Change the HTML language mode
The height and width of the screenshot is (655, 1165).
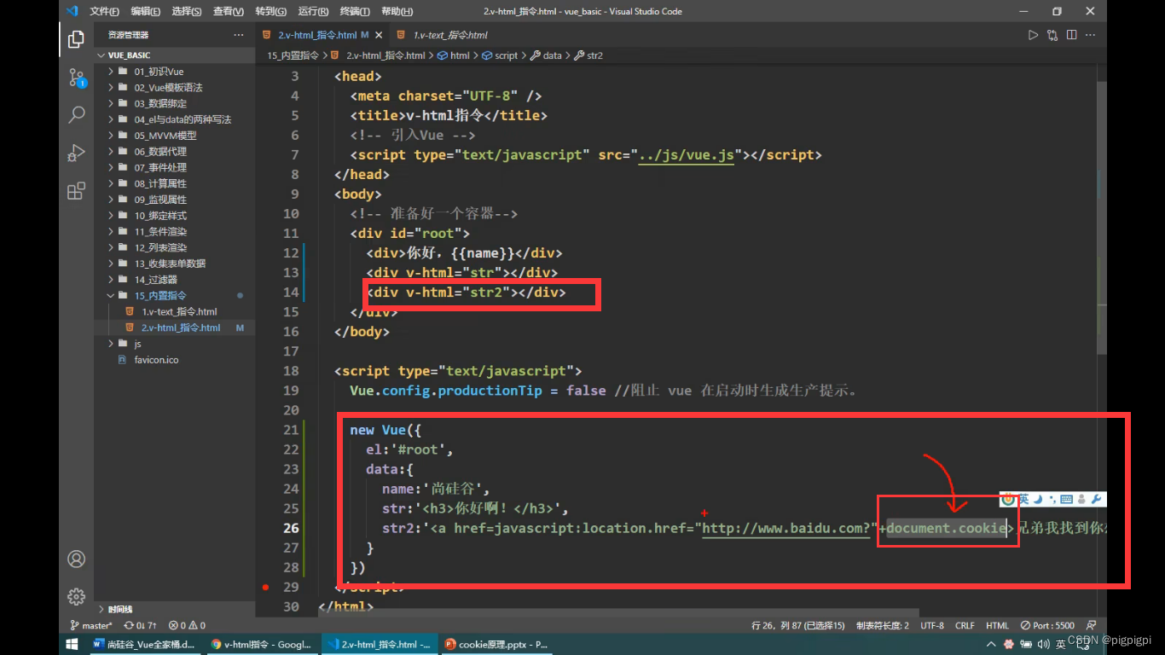coord(997,625)
